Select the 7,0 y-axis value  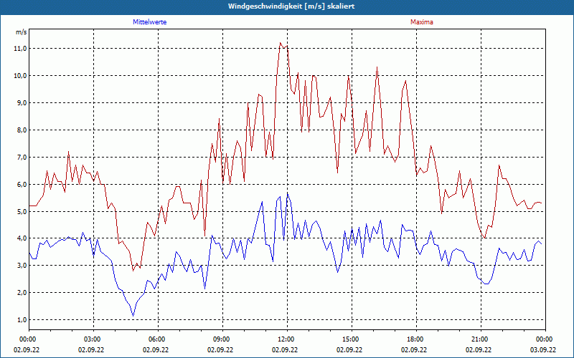coord(22,157)
